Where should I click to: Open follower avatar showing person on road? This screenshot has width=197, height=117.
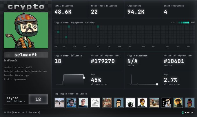[60, 103]
